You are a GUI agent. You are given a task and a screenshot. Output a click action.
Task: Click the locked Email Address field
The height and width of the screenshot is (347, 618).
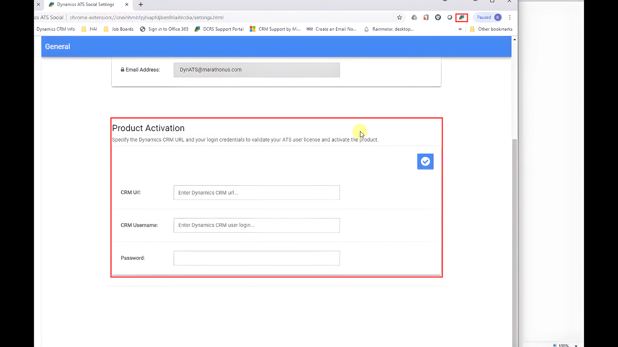(257, 70)
